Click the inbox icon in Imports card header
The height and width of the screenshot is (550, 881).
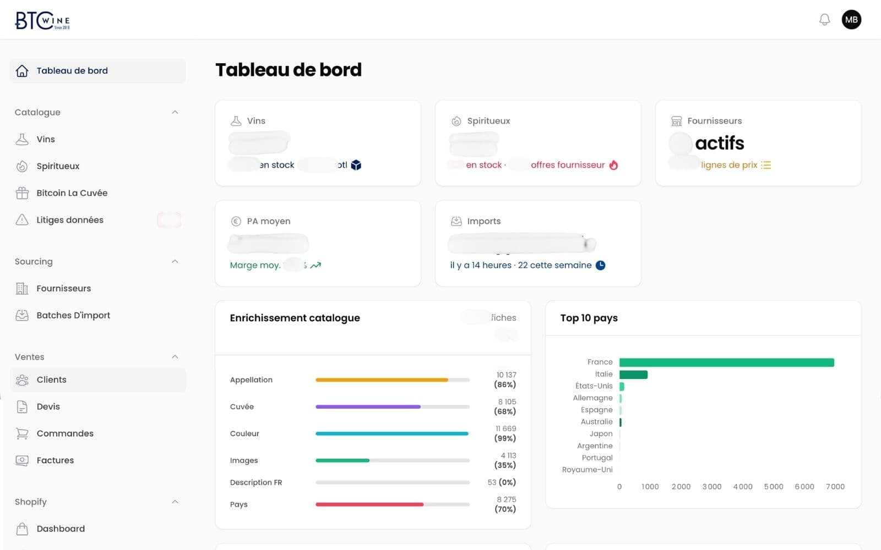[456, 221]
